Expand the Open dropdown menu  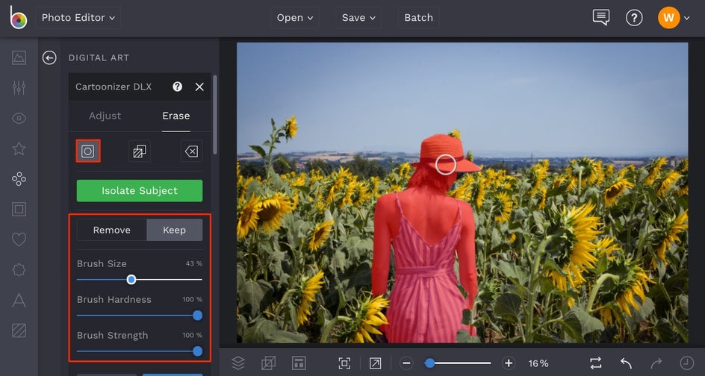[x=294, y=18]
